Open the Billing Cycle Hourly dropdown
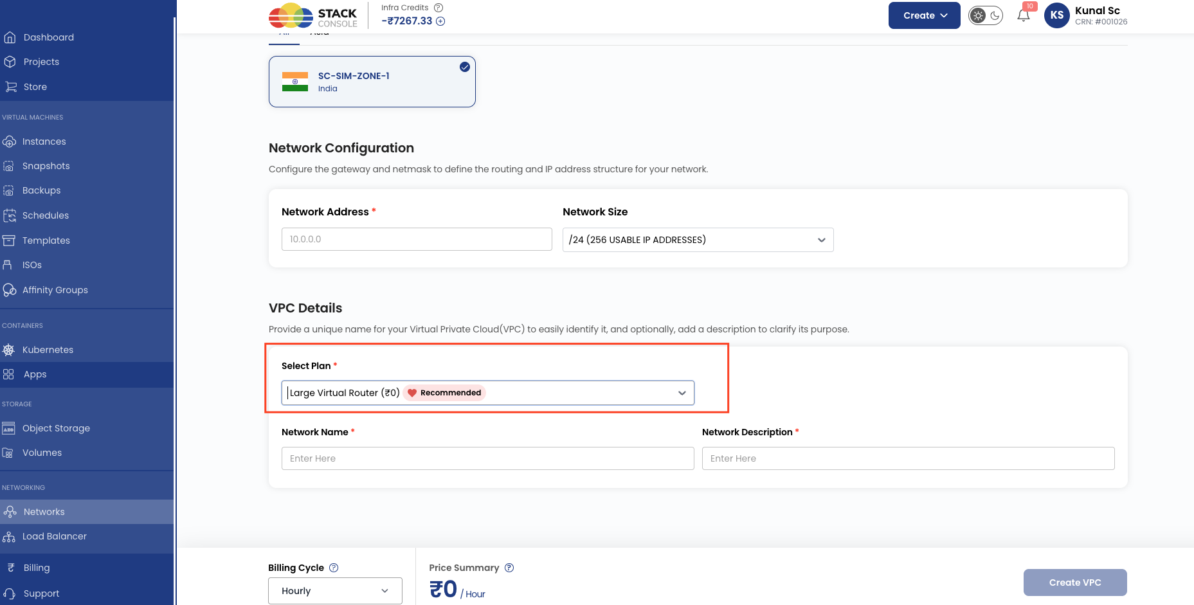Screen dimensions: 1194x605 pos(335,591)
